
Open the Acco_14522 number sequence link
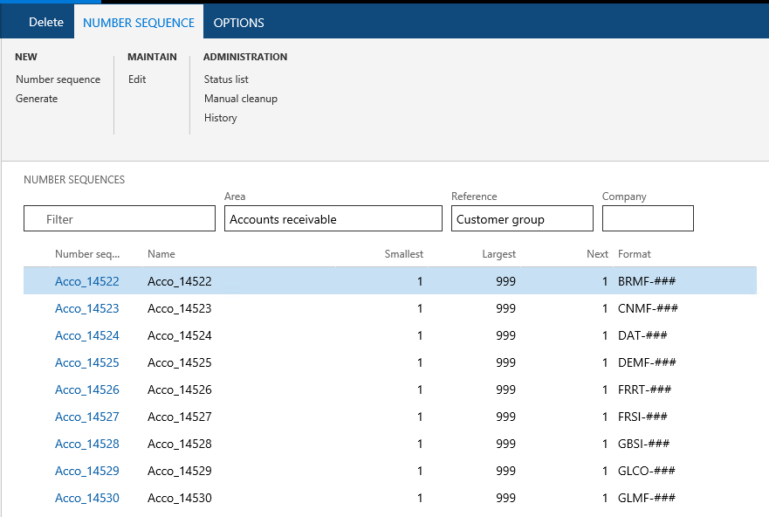click(x=87, y=281)
